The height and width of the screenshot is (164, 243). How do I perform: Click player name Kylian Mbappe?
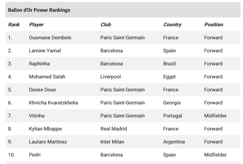tap(45, 129)
